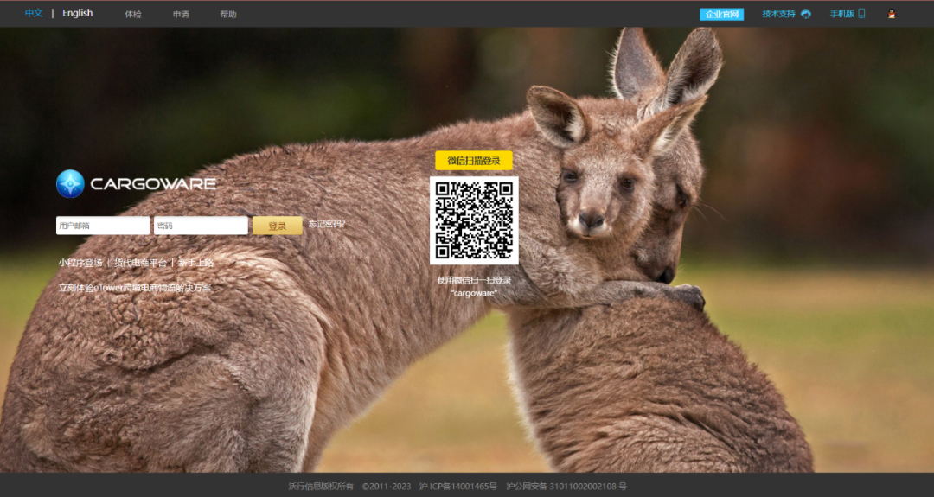Click the Cargoware compass logo

point(70,183)
